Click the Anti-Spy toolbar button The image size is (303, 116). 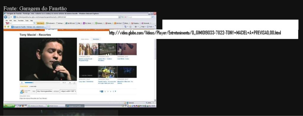click(118, 23)
